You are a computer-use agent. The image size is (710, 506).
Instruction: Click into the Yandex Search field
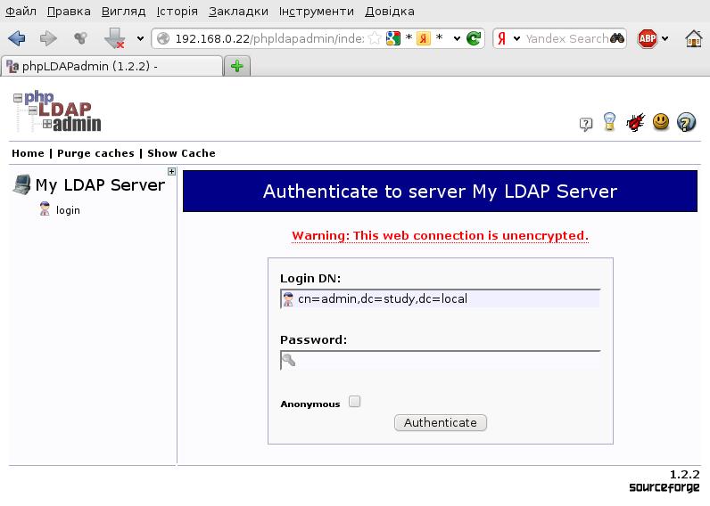[x=566, y=39]
